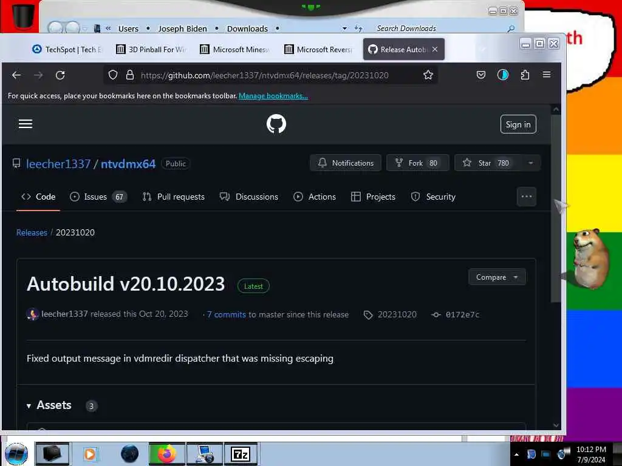Open the Start menu orb
This screenshot has width=622, height=466.
[x=16, y=454]
